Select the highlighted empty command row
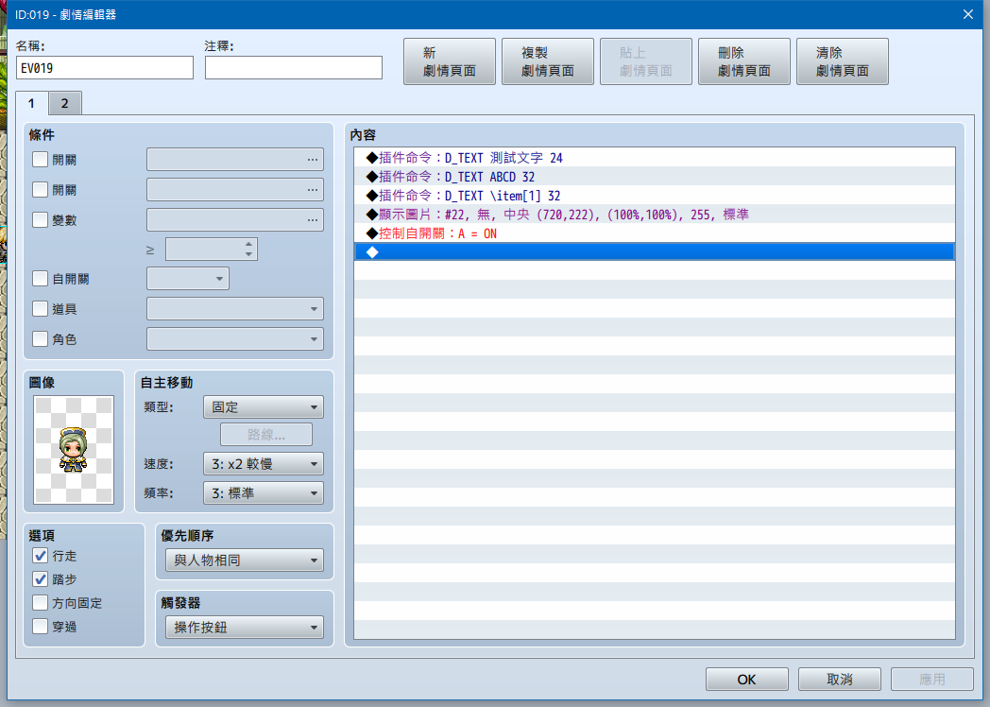 click(654, 252)
